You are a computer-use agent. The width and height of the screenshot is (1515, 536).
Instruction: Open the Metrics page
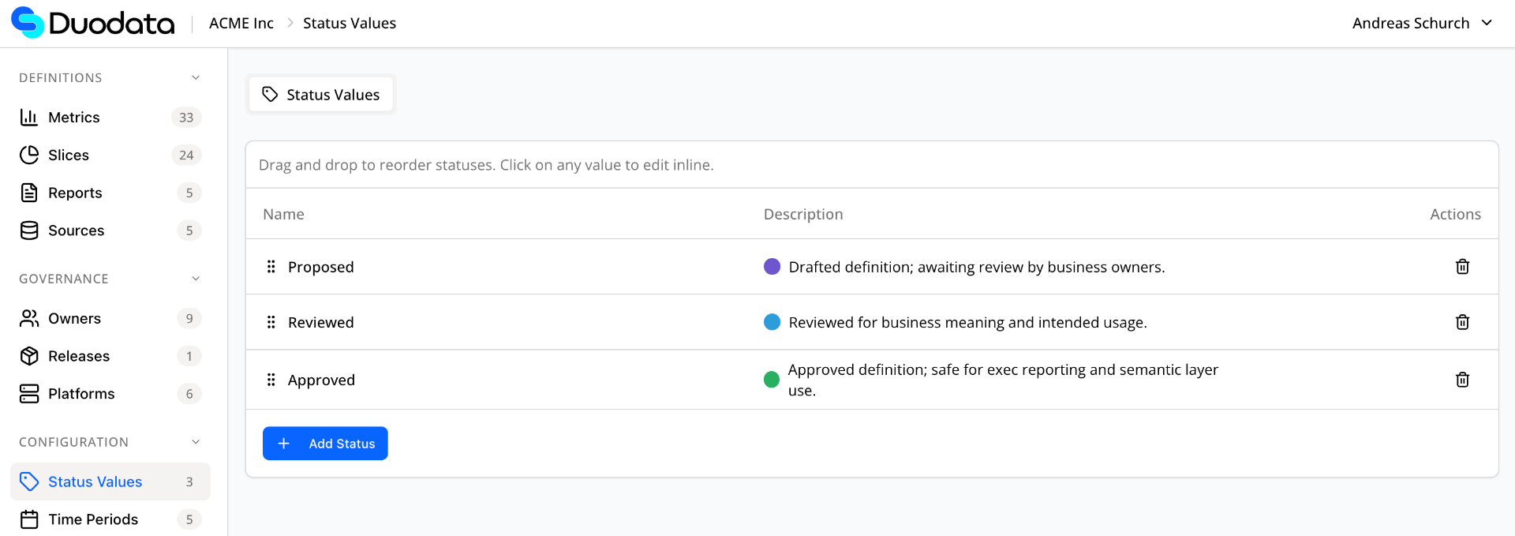(x=110, y=117)
